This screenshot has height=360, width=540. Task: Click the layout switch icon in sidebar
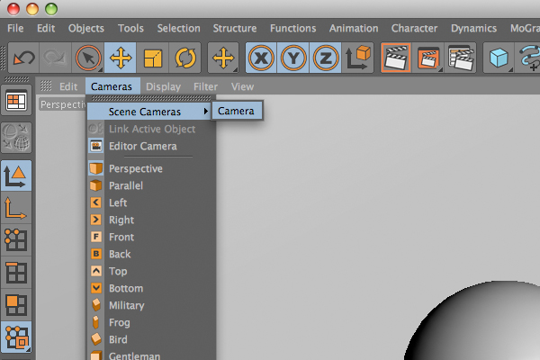(16, 101)
